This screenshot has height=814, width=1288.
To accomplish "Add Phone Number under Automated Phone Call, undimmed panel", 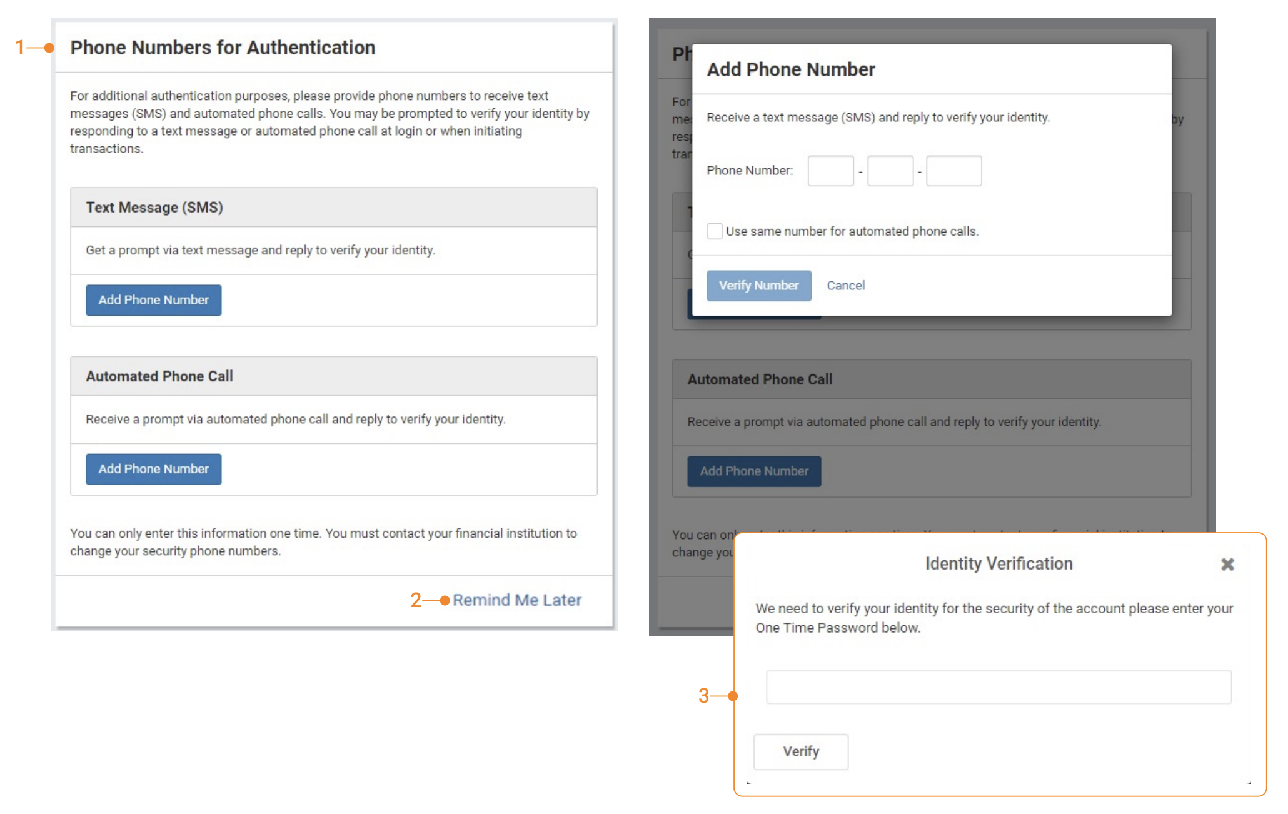I will [x=153, y=469].
